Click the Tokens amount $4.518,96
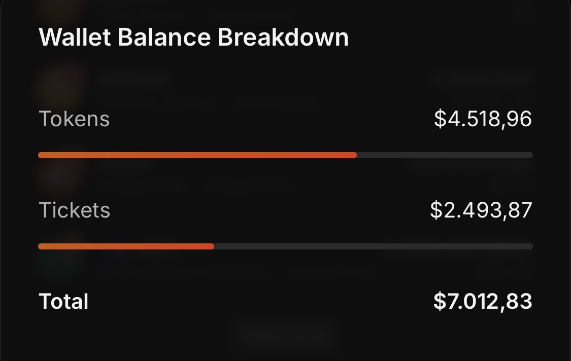The image size is (571, 361). (x=483, y=119)
